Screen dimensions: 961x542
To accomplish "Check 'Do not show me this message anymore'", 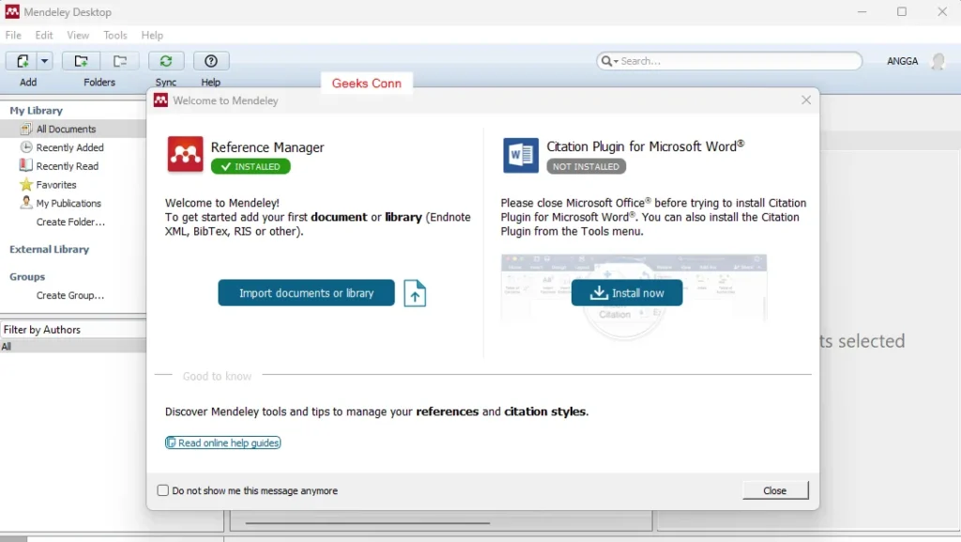I will (160, 490).
